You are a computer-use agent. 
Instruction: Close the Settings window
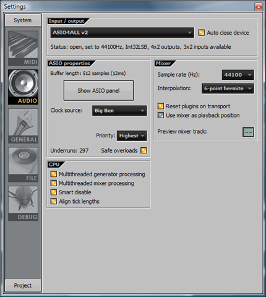click(x=259, y=7)
